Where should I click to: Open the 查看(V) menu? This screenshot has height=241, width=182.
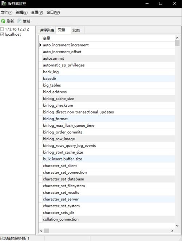[x=37, y=12]
